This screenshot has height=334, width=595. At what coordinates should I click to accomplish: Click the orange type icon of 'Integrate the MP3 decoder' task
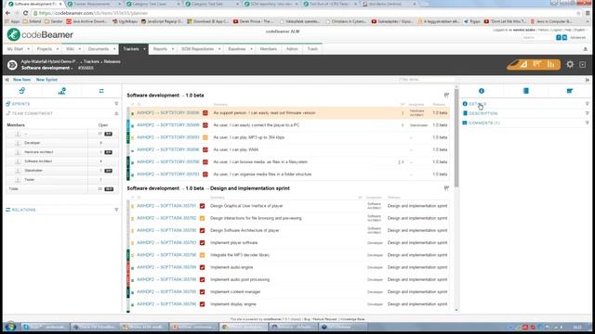(x=203, y=255)
